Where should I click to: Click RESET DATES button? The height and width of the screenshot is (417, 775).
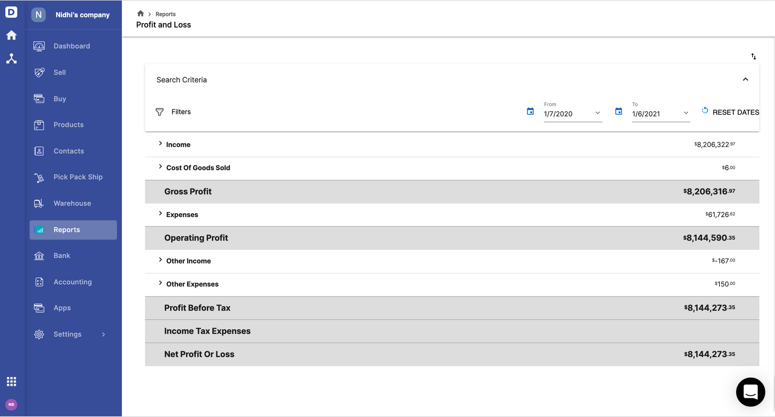point(730,112)
